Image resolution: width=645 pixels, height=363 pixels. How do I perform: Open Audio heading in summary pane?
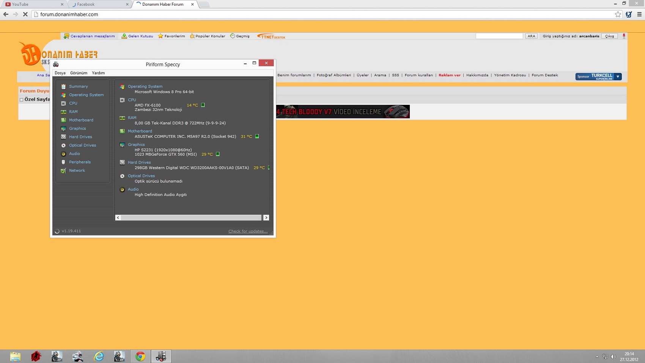coord(133,189)
